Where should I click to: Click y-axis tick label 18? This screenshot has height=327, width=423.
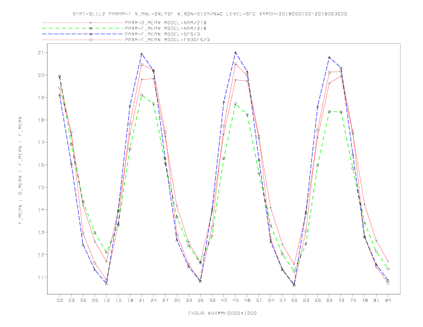pos(41,120)
